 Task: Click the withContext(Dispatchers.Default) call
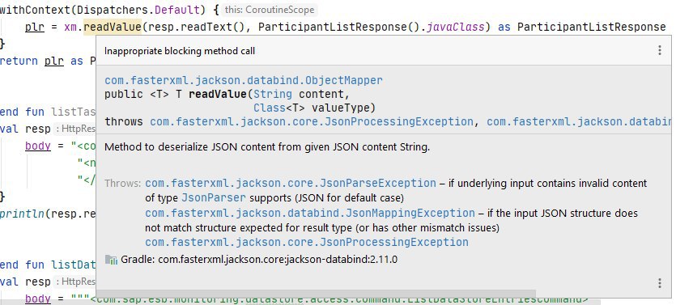click(103, 9)
